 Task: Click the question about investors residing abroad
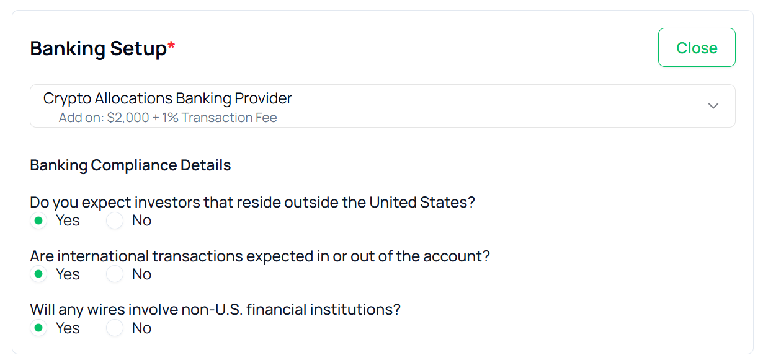(252, 203)
